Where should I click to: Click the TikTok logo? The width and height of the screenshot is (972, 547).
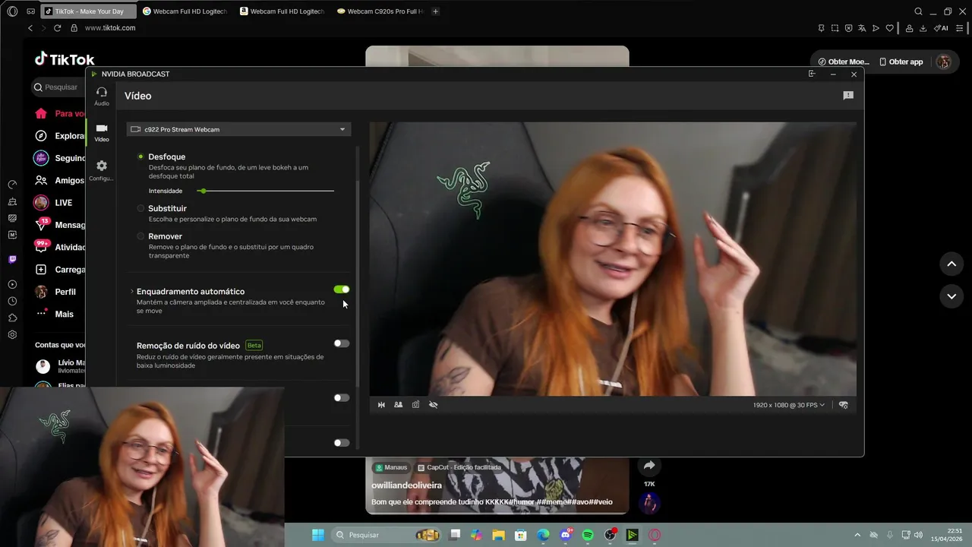click(65, 59)
